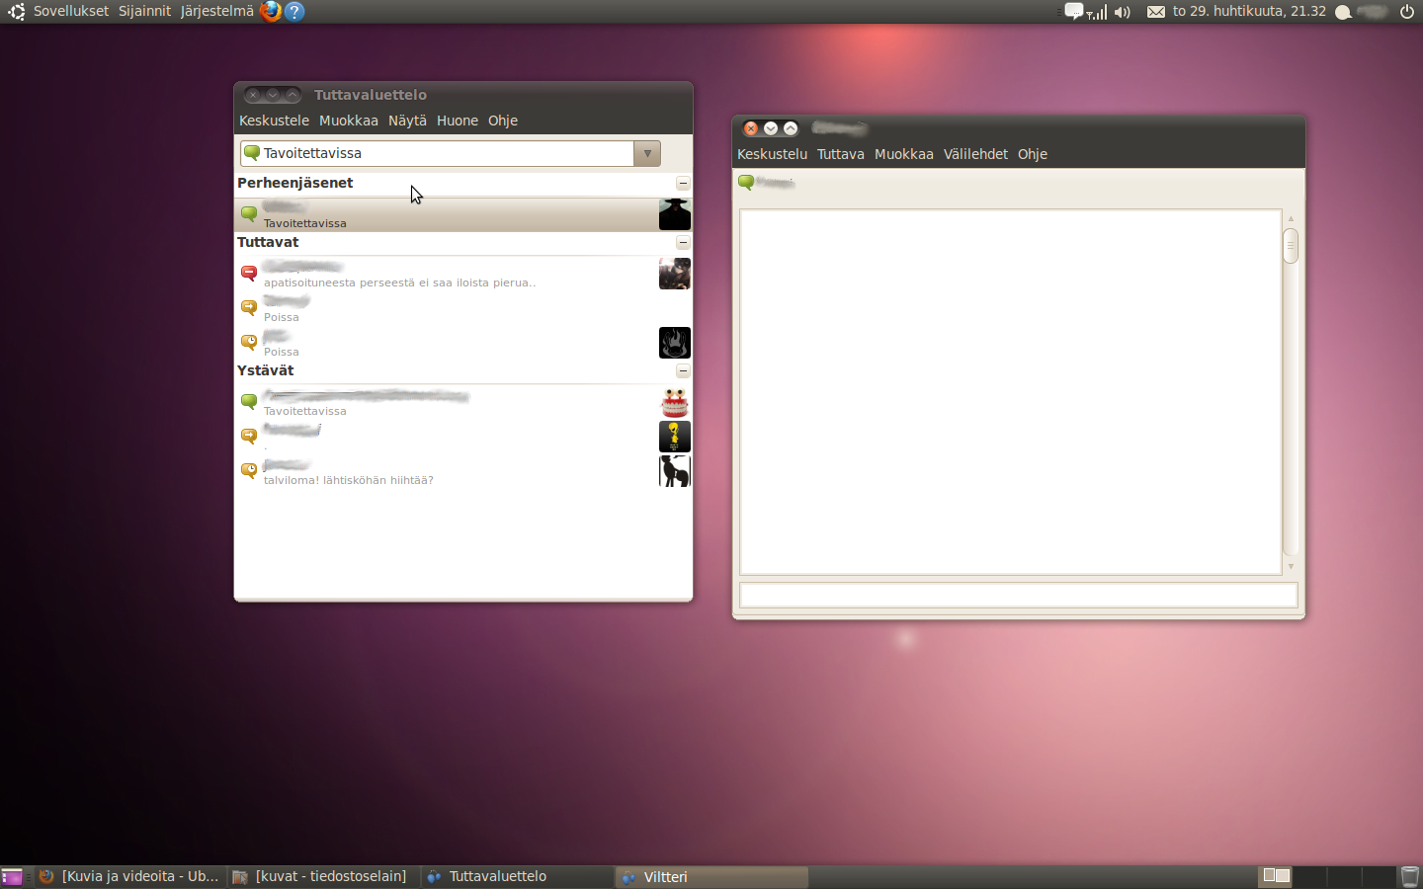Click the teeth avatar in Ystävät group

[x=674, y=403]
